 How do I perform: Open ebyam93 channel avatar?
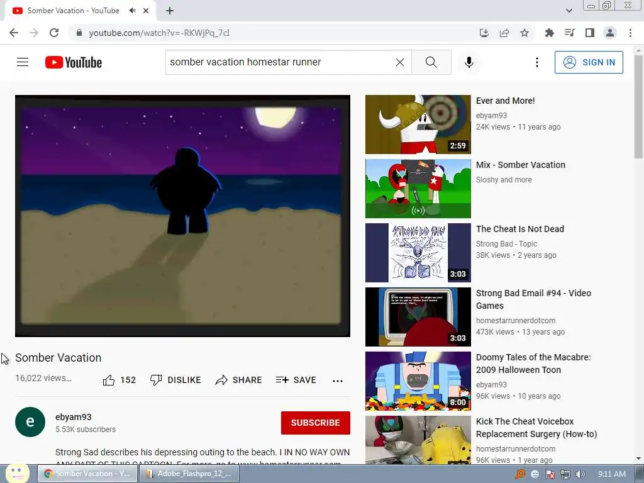click(30, 422)
